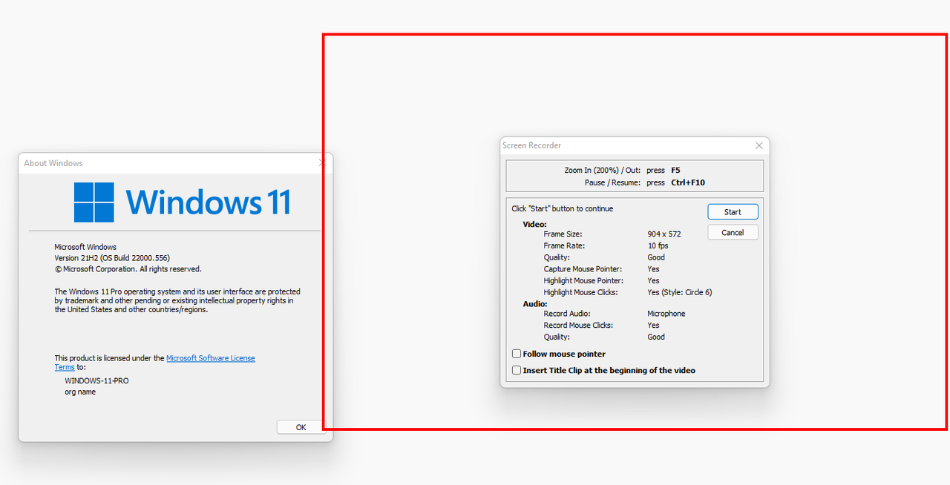Click the Start button in Screen Recorder
The width and height of the screenshot is (950, 485).
[733, 212]
